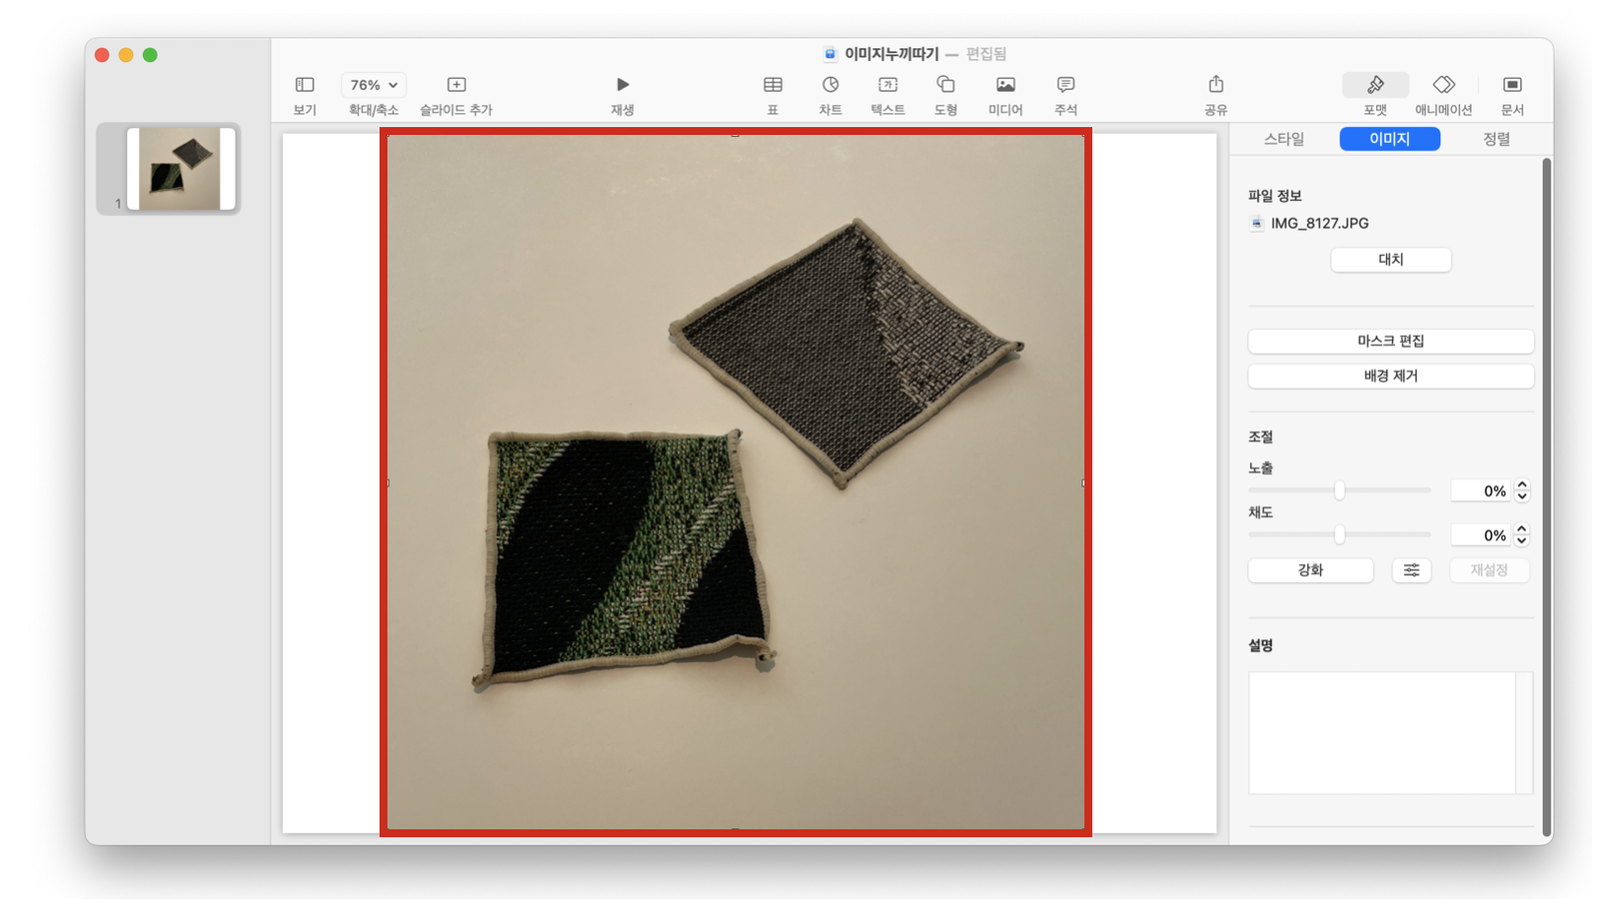
Task: Remove background with 배경 제거 button
Action: 1391,375
